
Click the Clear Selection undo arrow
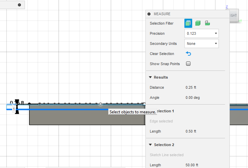point(188,54)
